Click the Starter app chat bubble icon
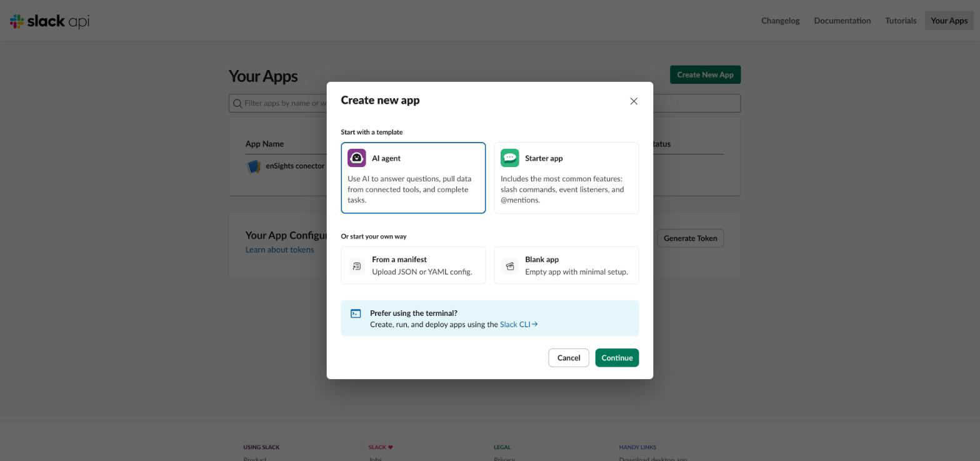The height and width of the screenshot is (461, 980). 510,158
